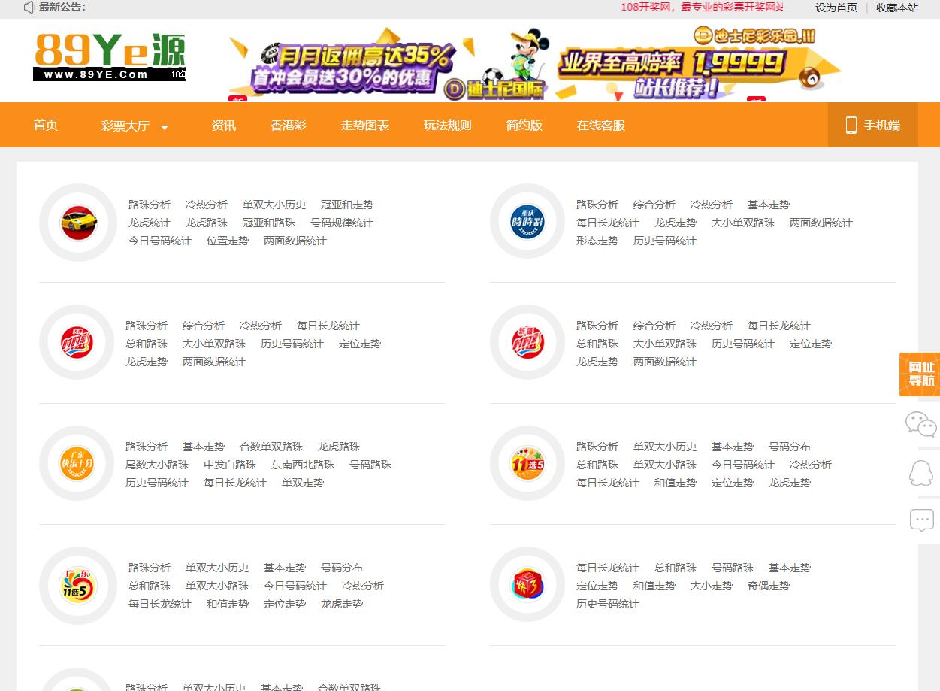
Task: Click the 89Ye源 site logo
Action: 110,56
